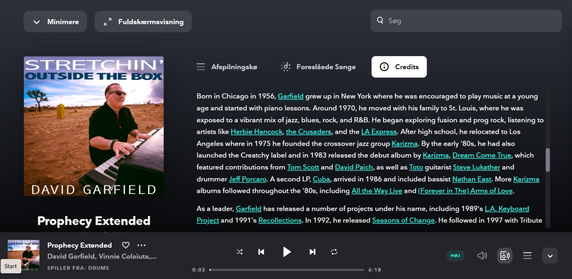572x279 pixels.
Task: Open the Toto band link
Action: (416, 167)
